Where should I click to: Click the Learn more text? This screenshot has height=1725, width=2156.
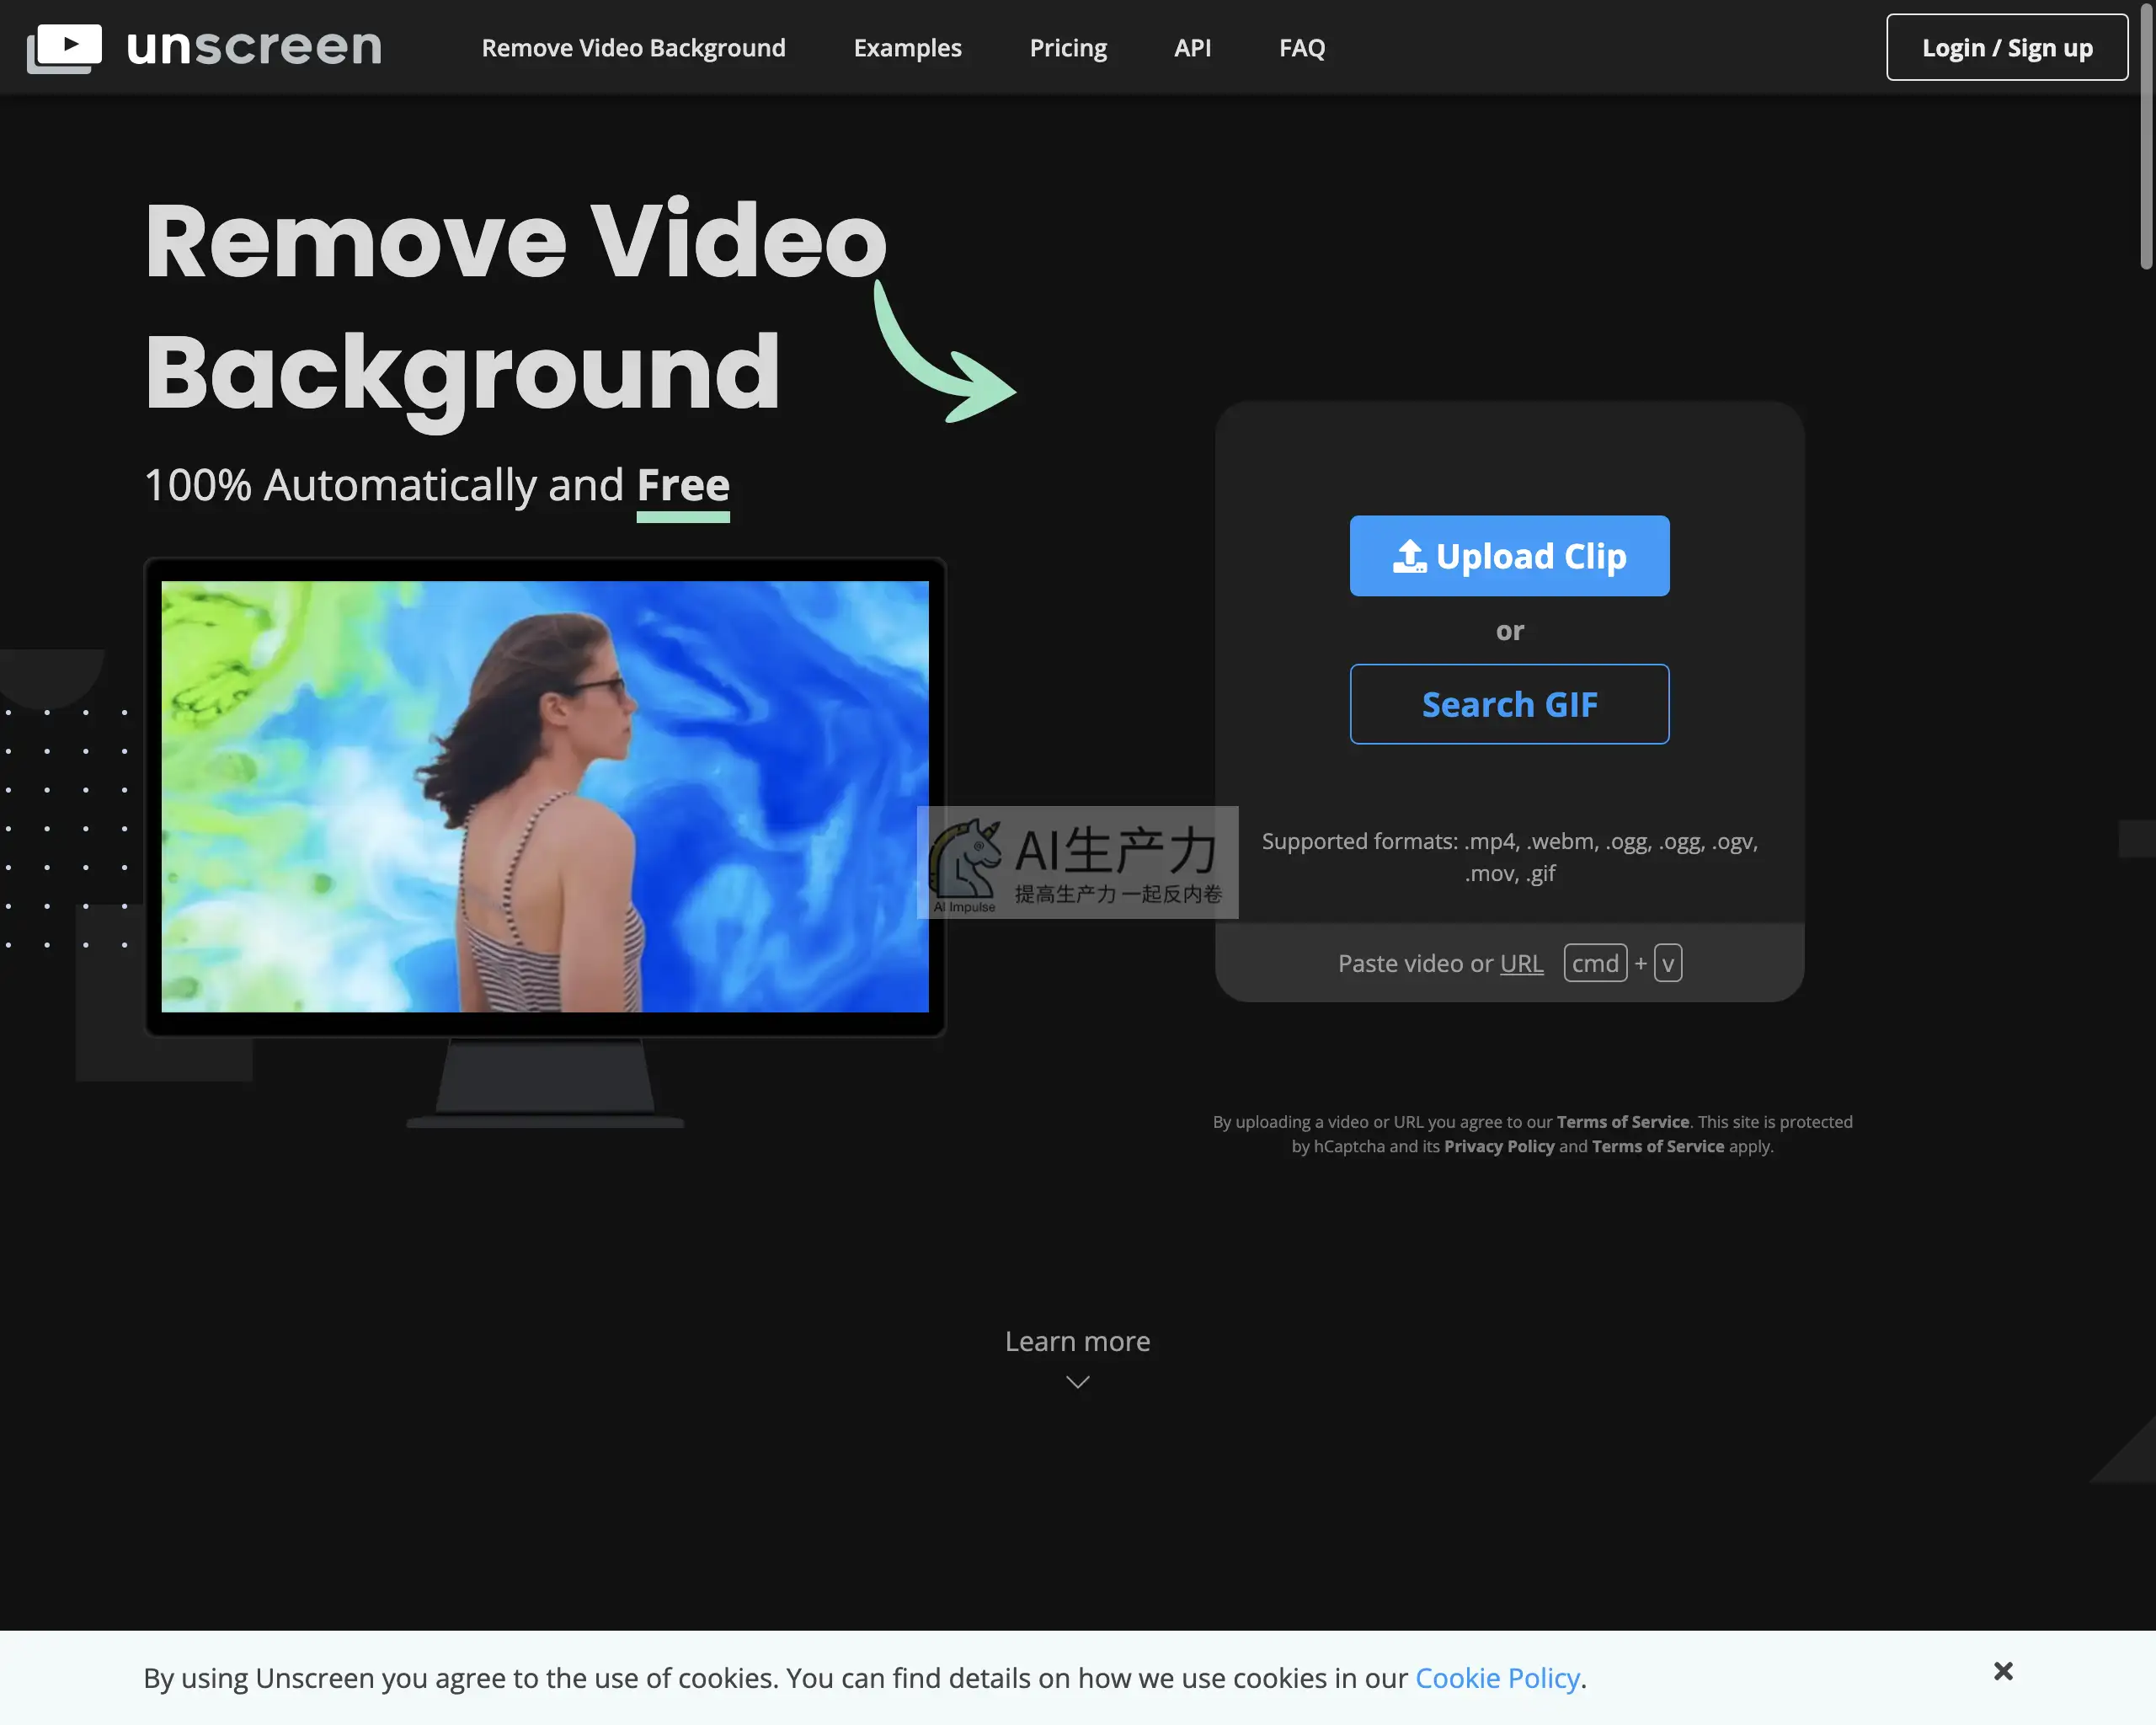[1077, 1341]
